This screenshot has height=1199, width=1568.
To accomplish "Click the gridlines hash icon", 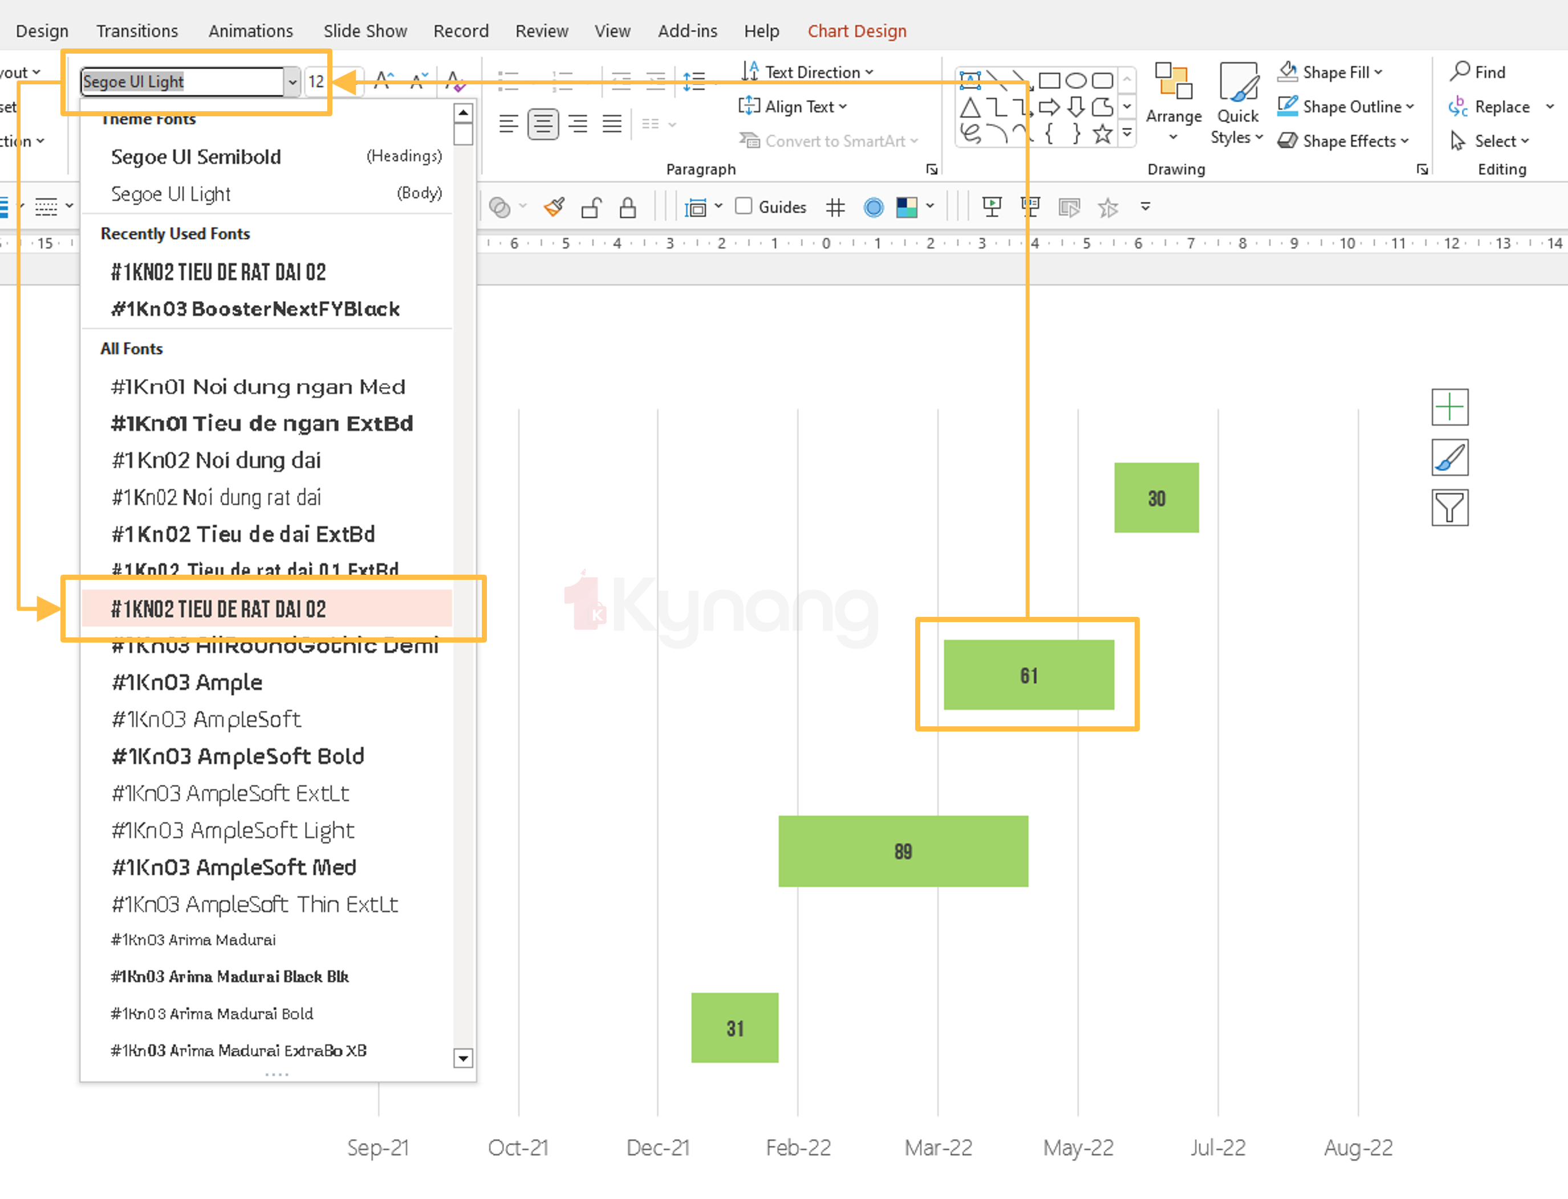I will (x=835, y=207).
